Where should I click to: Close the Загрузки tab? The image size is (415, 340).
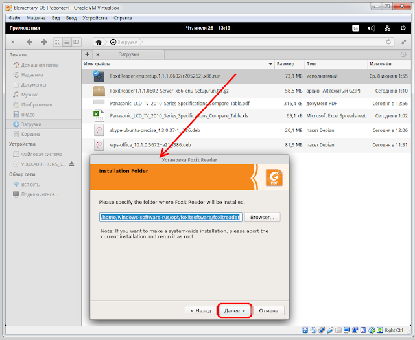(x=98, y=54)
